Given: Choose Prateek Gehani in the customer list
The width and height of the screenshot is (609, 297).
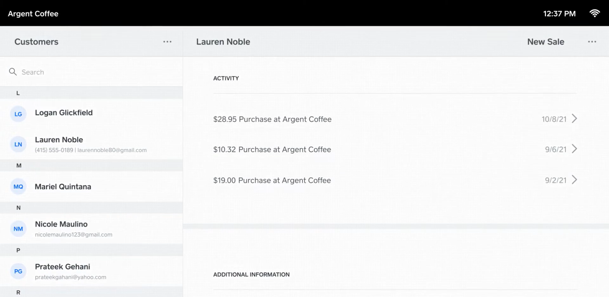Looking at the screenshot, I should point(62,267).
